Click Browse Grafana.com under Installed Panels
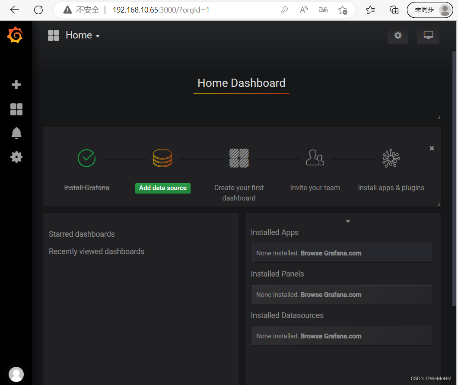Image resolution: width=458 pixels, height=385 pixels. coord(331,295)
